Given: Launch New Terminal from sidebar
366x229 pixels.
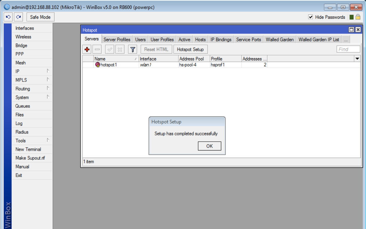Looking at the screenshot, I should pyautogui.click(x=32, y=149).
